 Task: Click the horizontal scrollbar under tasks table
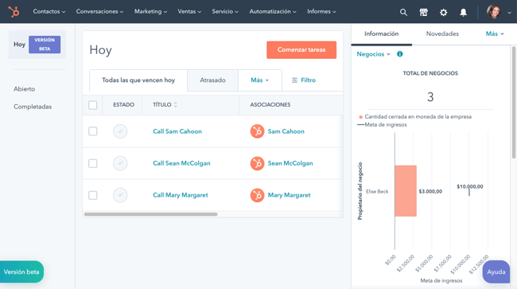coord(150,214)
